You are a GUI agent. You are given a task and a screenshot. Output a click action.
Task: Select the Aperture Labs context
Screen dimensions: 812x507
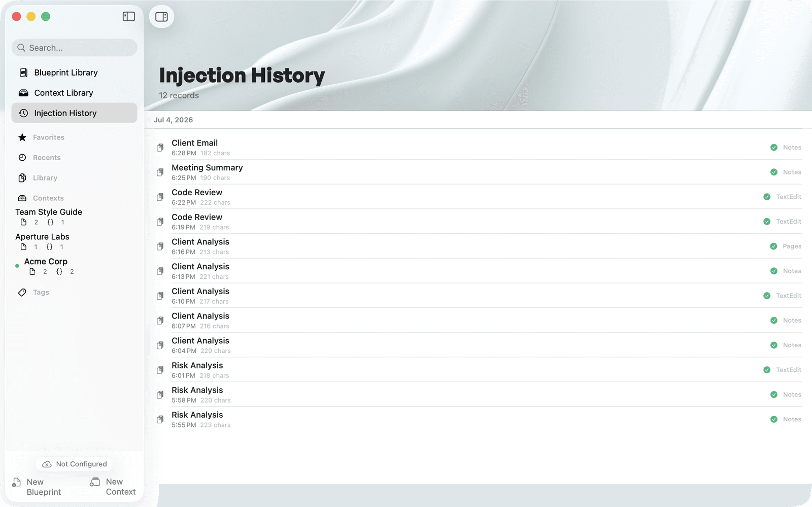[42, 241]
